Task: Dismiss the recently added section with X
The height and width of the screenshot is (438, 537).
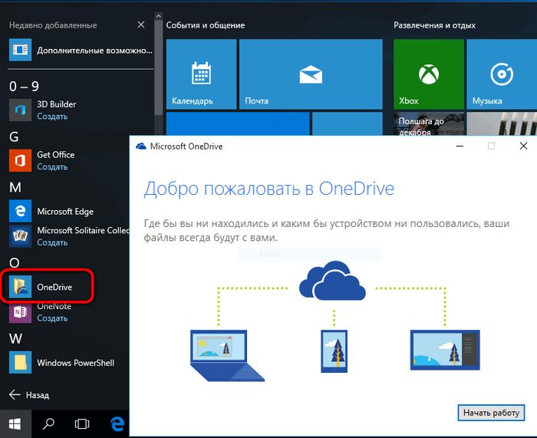Action: tap(140, 25)
